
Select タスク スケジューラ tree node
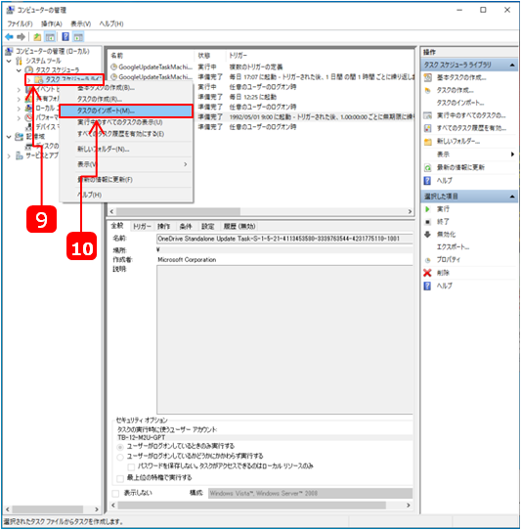58,70
